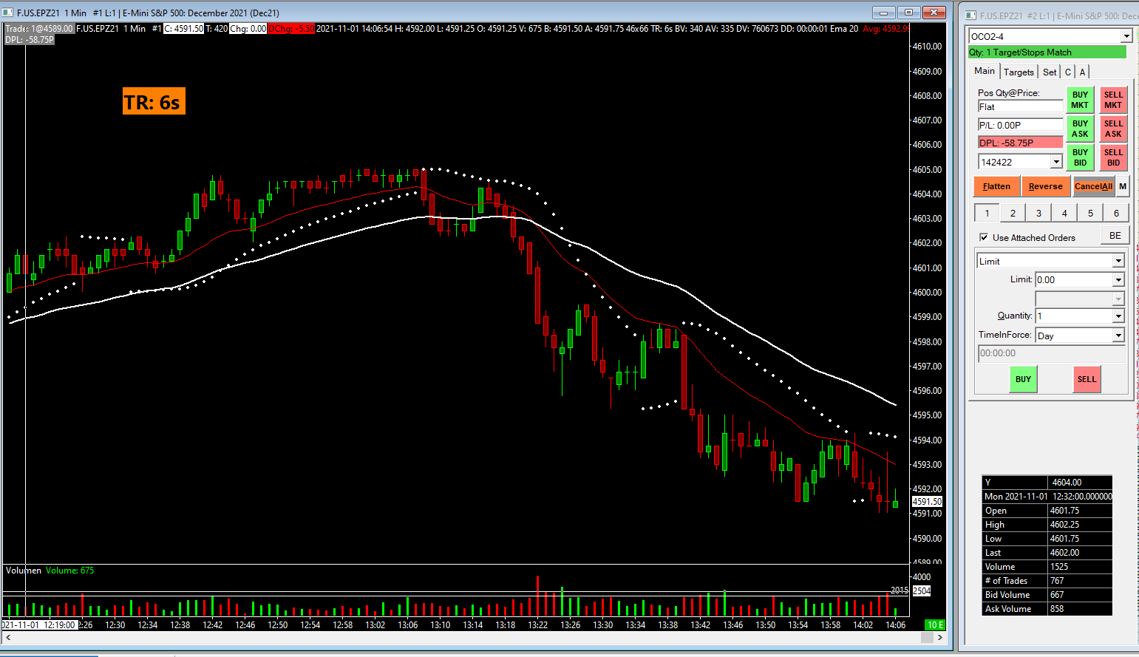Open the TimeInForce Day dropdown

(1118, 336)
